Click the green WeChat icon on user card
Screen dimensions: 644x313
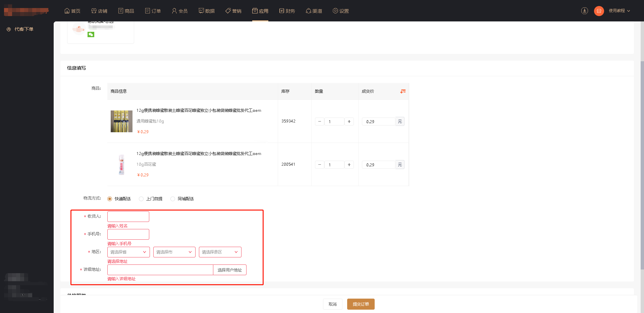pyautogui.click(x=91, y=34)
